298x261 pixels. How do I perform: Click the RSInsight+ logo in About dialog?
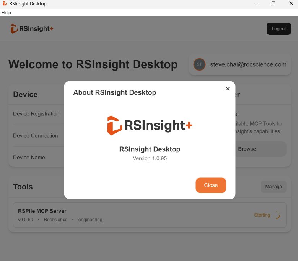[x=150, y=125]
